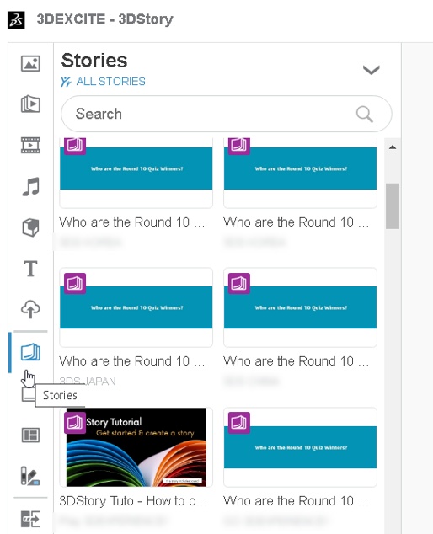
Task: Select the '3DStory Tuto - How to c…' title
Action: click(133, 501)
